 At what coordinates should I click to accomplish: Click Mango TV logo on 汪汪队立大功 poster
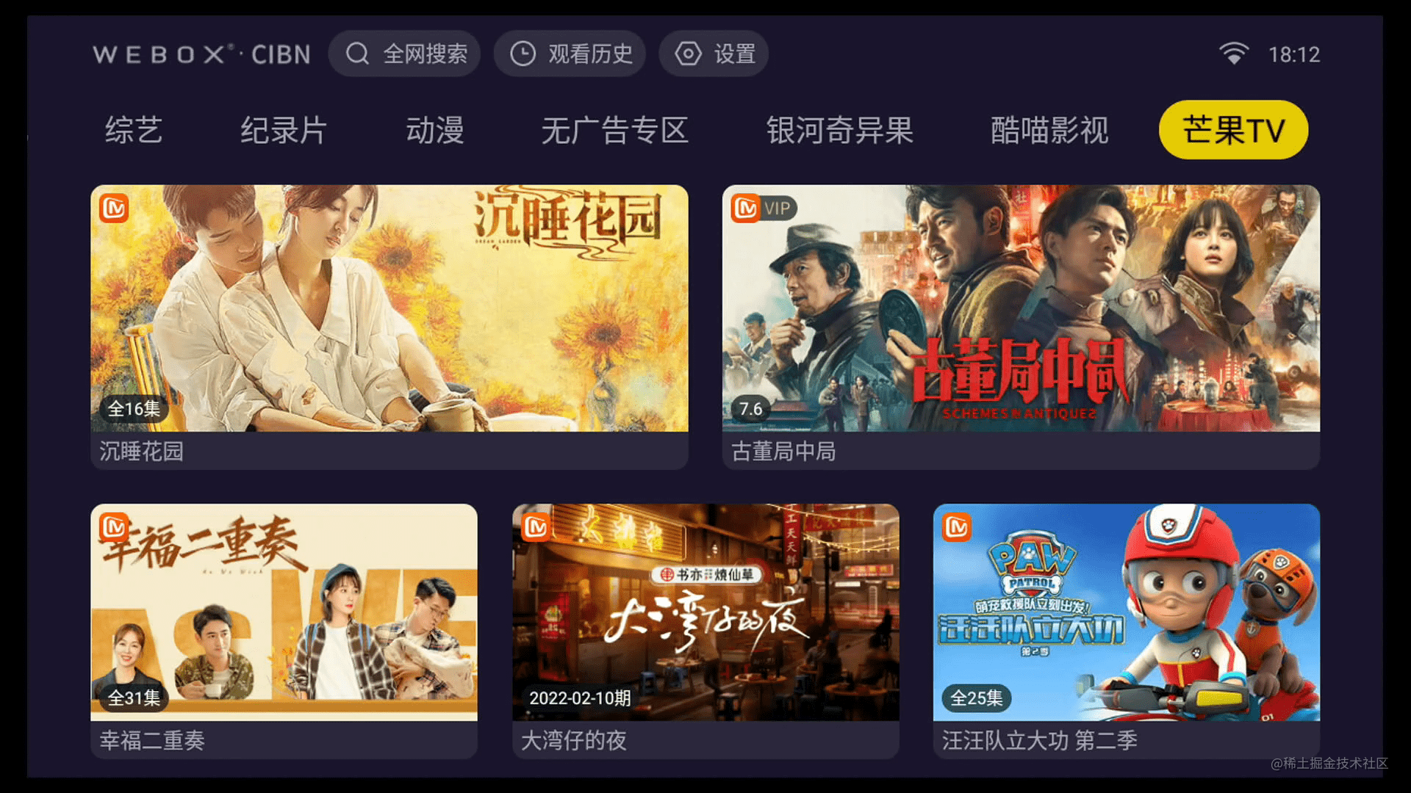[957, 527]
